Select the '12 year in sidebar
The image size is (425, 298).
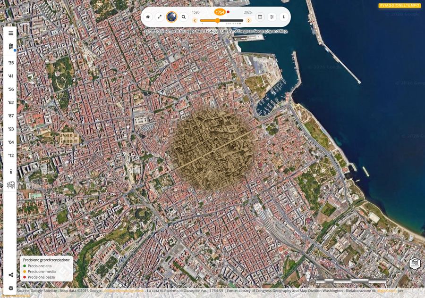point(11,156)
